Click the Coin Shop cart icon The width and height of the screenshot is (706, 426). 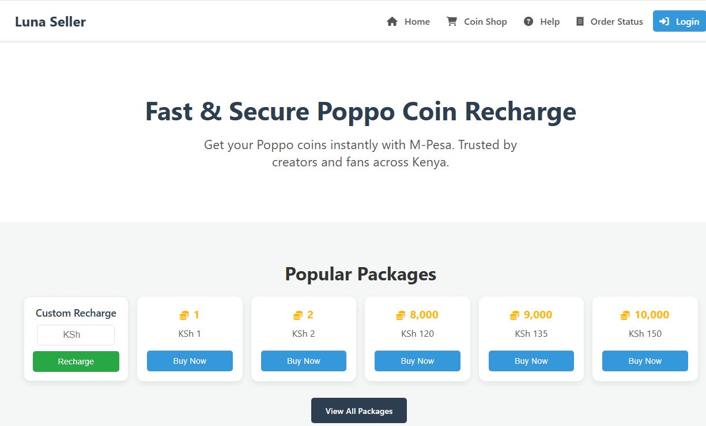tap(452, 22)
